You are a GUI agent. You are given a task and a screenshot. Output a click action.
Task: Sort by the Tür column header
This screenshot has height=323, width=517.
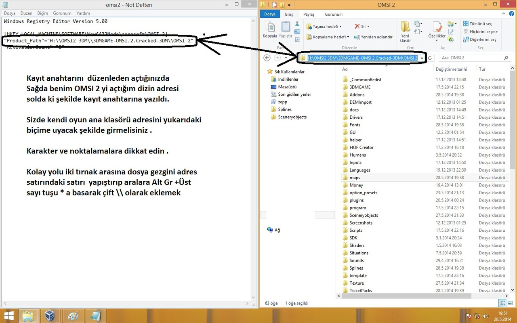tap(482, 69)
